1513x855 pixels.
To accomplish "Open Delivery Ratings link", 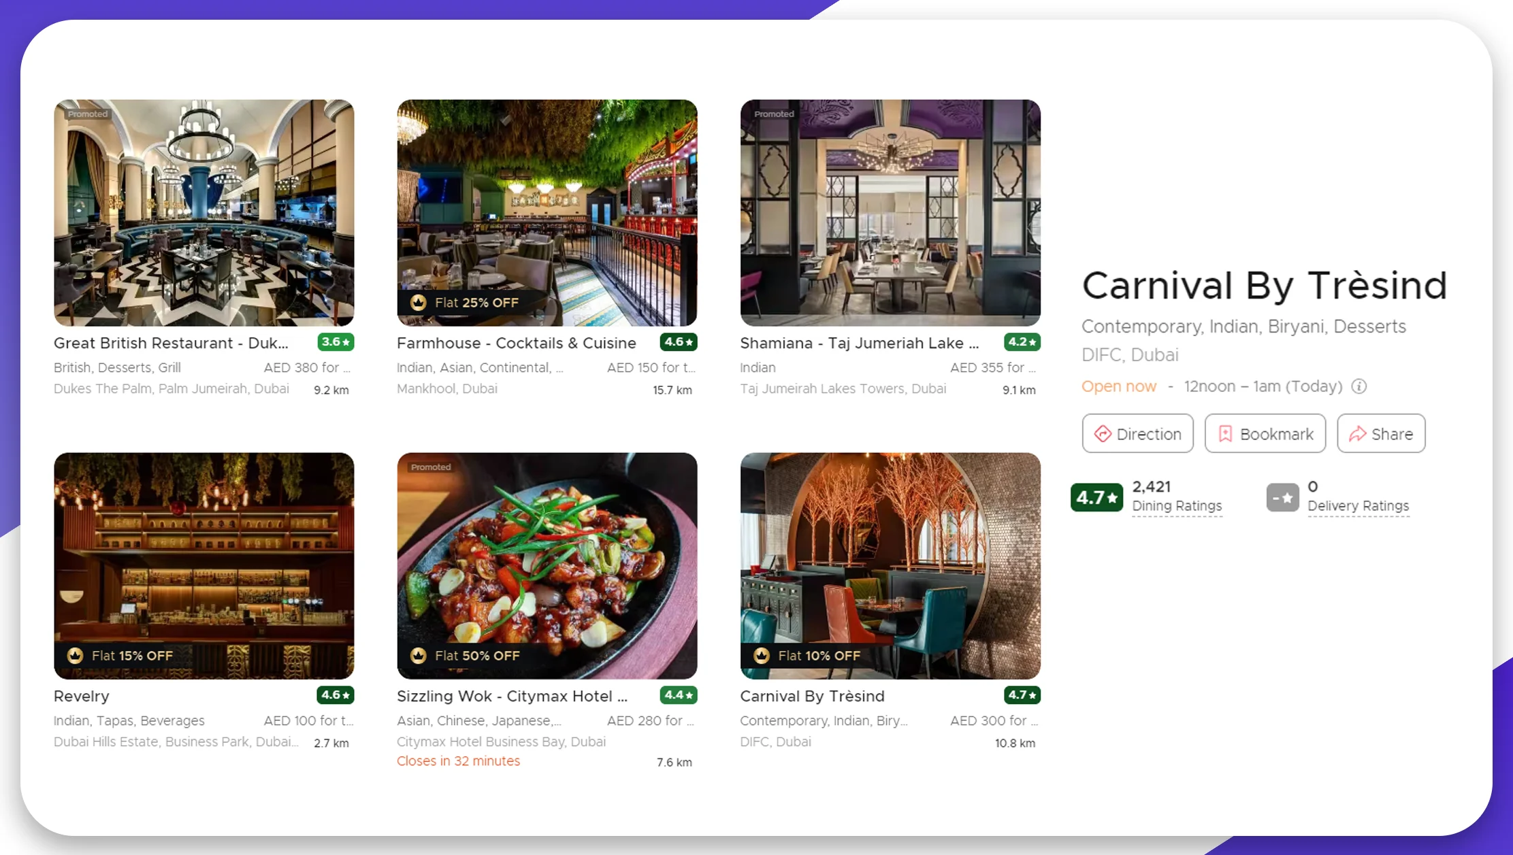I will tap(1358, 506).
